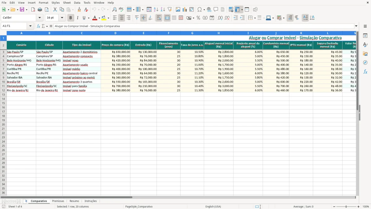The image size is (371, 209).
Task: Align the cell text left
Action: click(x=115, y=18)
